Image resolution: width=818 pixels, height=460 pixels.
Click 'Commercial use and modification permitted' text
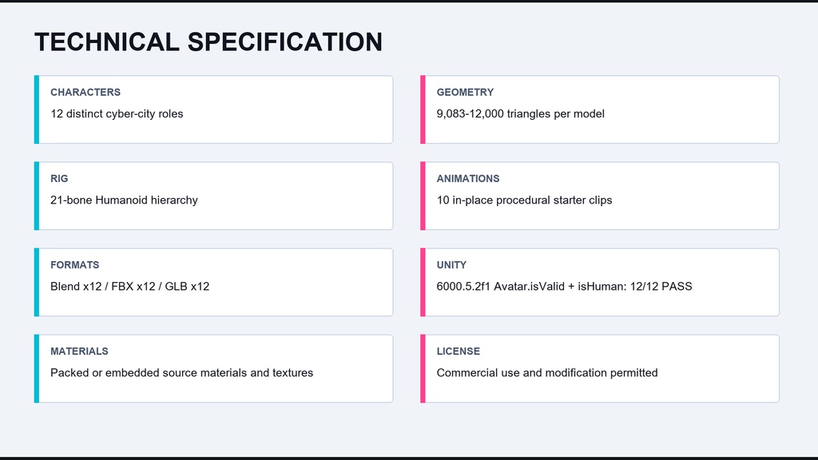pos(547,373)
